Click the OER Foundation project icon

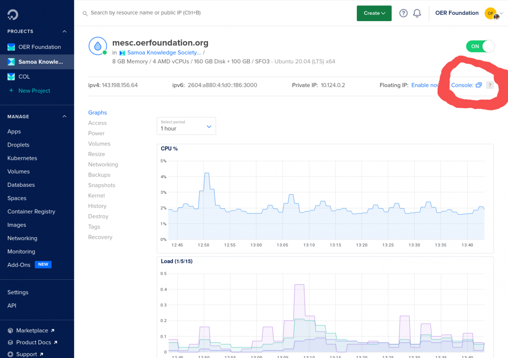(11, 47)
